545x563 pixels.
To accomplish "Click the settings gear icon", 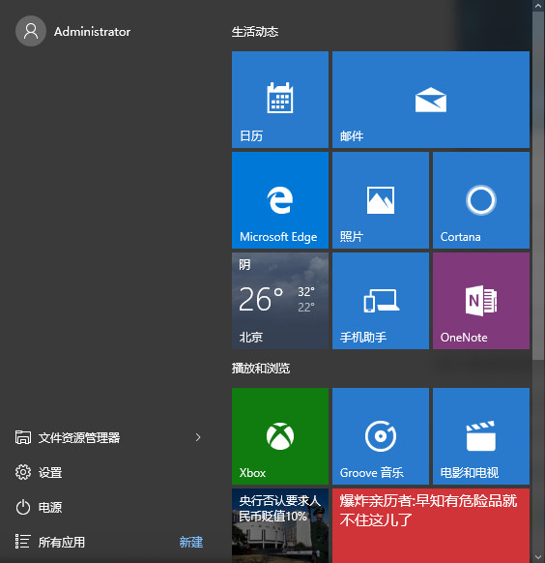I will (x=23, y=472).
